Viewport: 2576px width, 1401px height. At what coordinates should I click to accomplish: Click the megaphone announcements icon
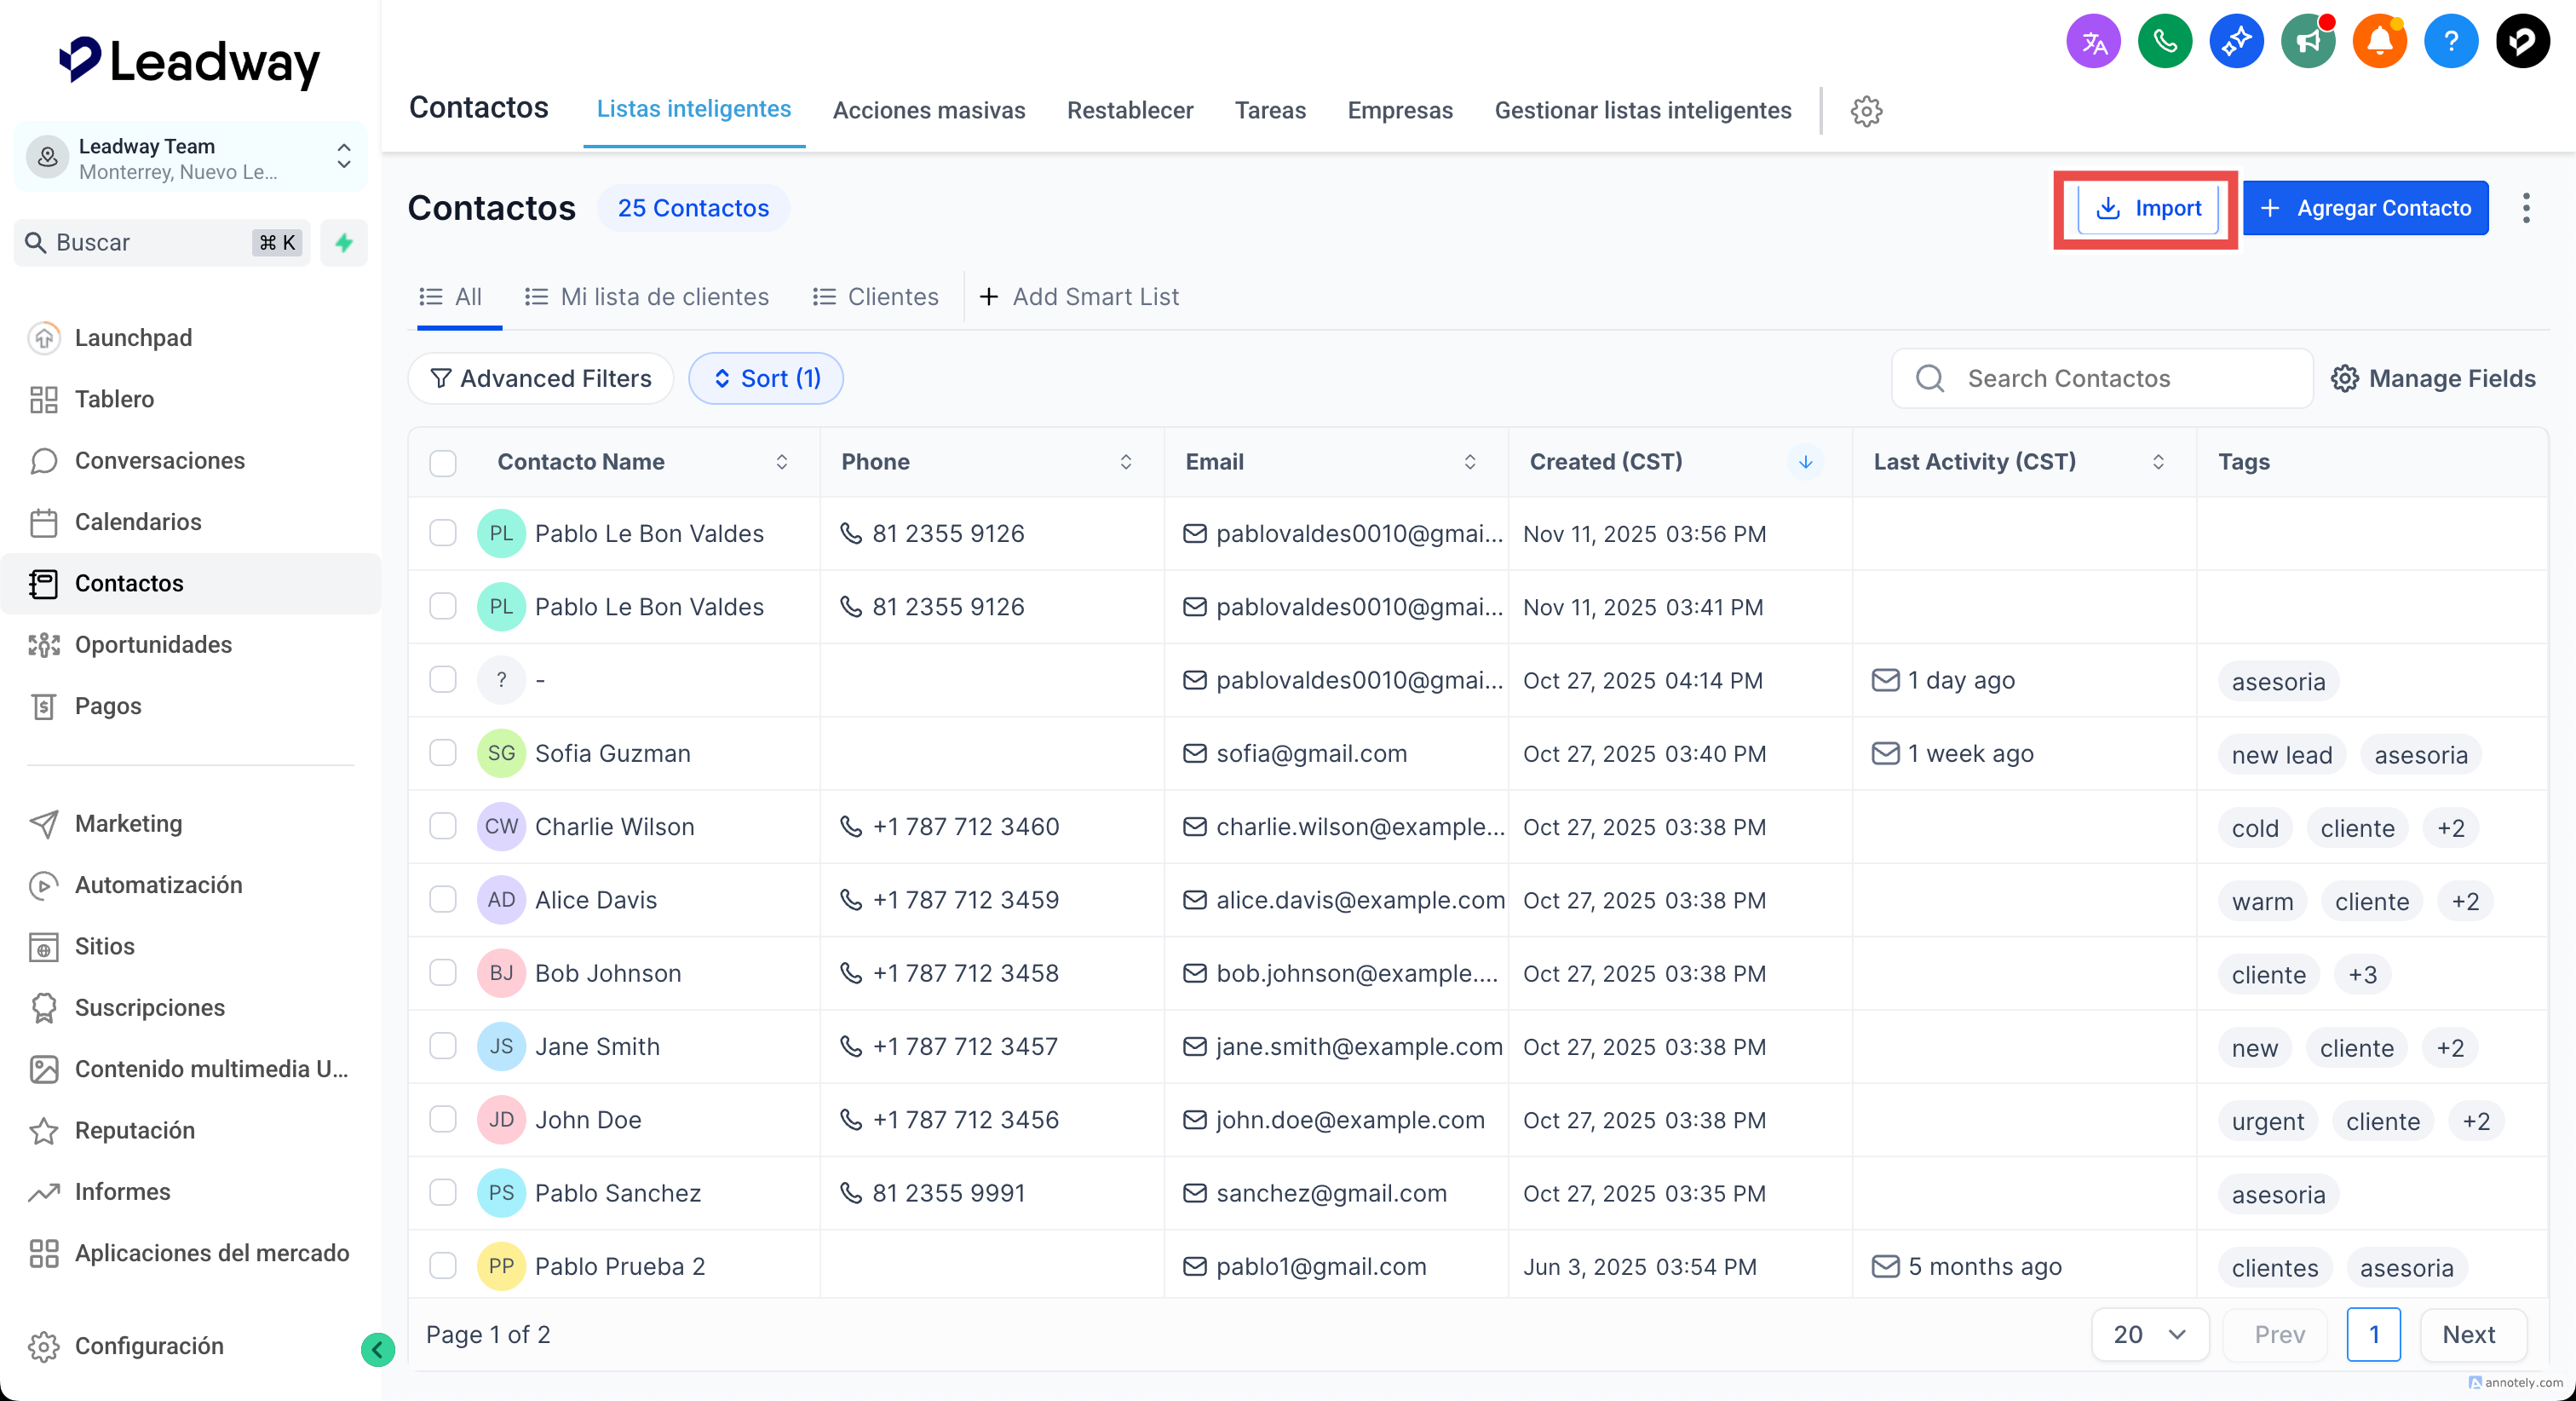click(2307, 42)
